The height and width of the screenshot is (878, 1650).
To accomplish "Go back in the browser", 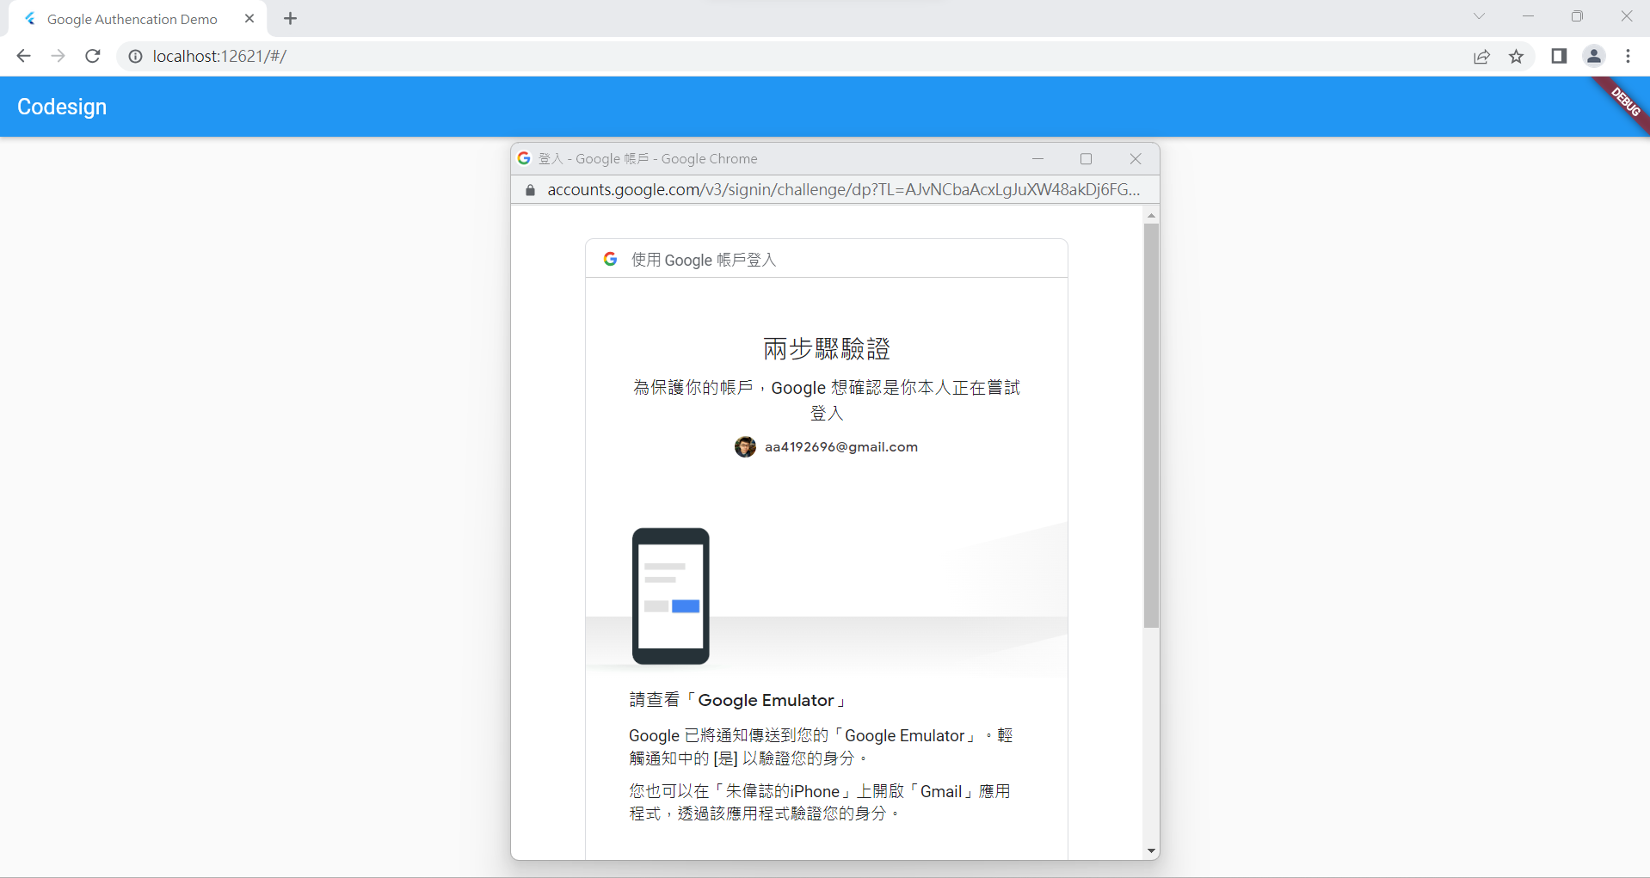I will point(23,56).
